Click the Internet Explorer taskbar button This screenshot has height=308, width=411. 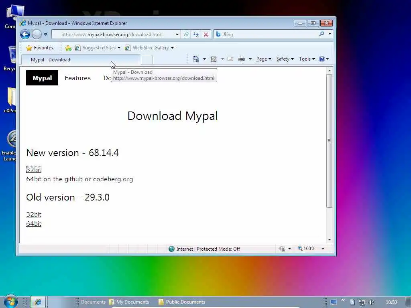38,302
